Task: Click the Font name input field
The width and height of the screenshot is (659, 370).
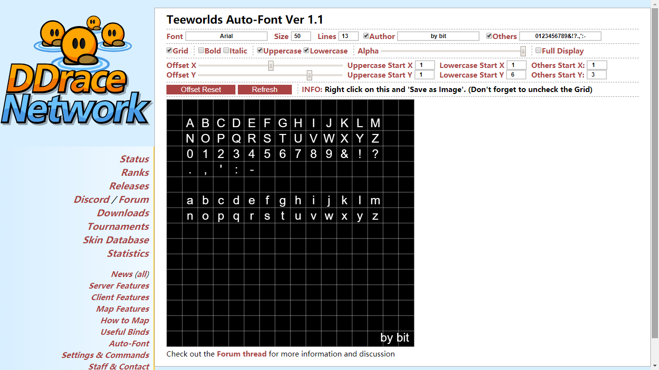Action: pyautogui.click(x=226, y=36)
